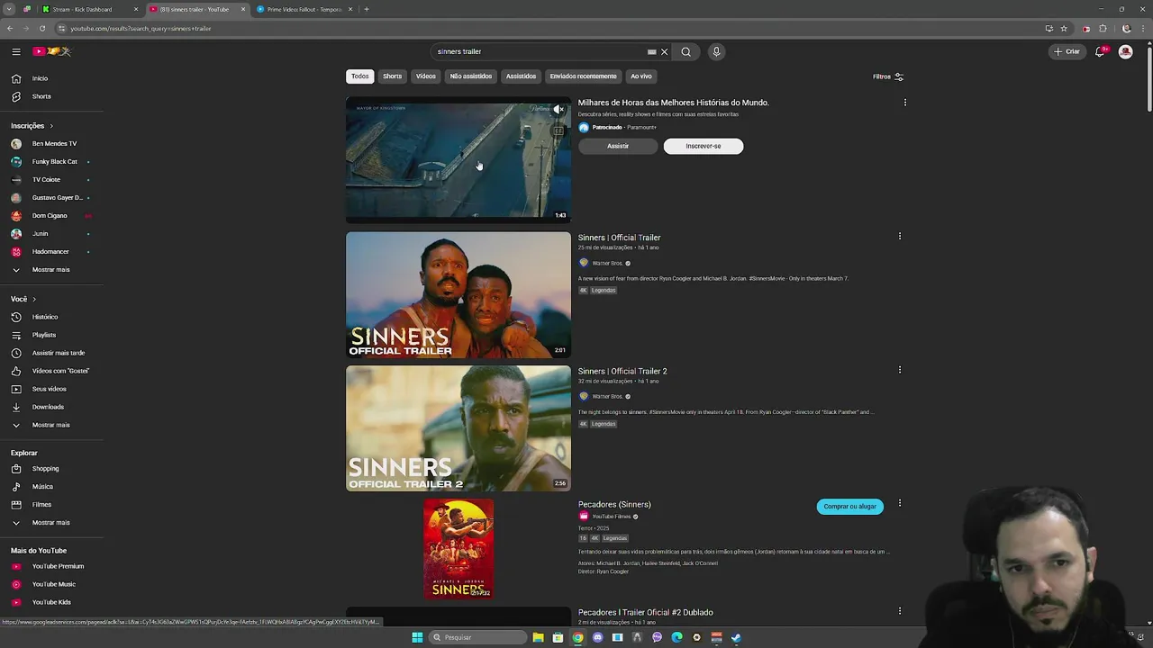Open Sinners Official Trailer 2 thumbnail
The width and height of the screenshot is (1153, 648).
(x=458, y=428)
